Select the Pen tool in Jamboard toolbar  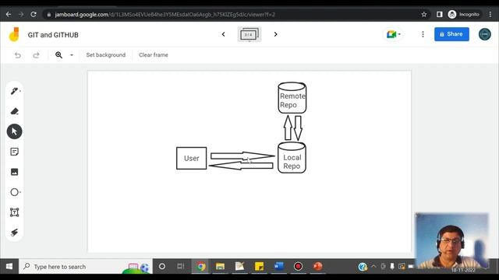pos(14,91)
